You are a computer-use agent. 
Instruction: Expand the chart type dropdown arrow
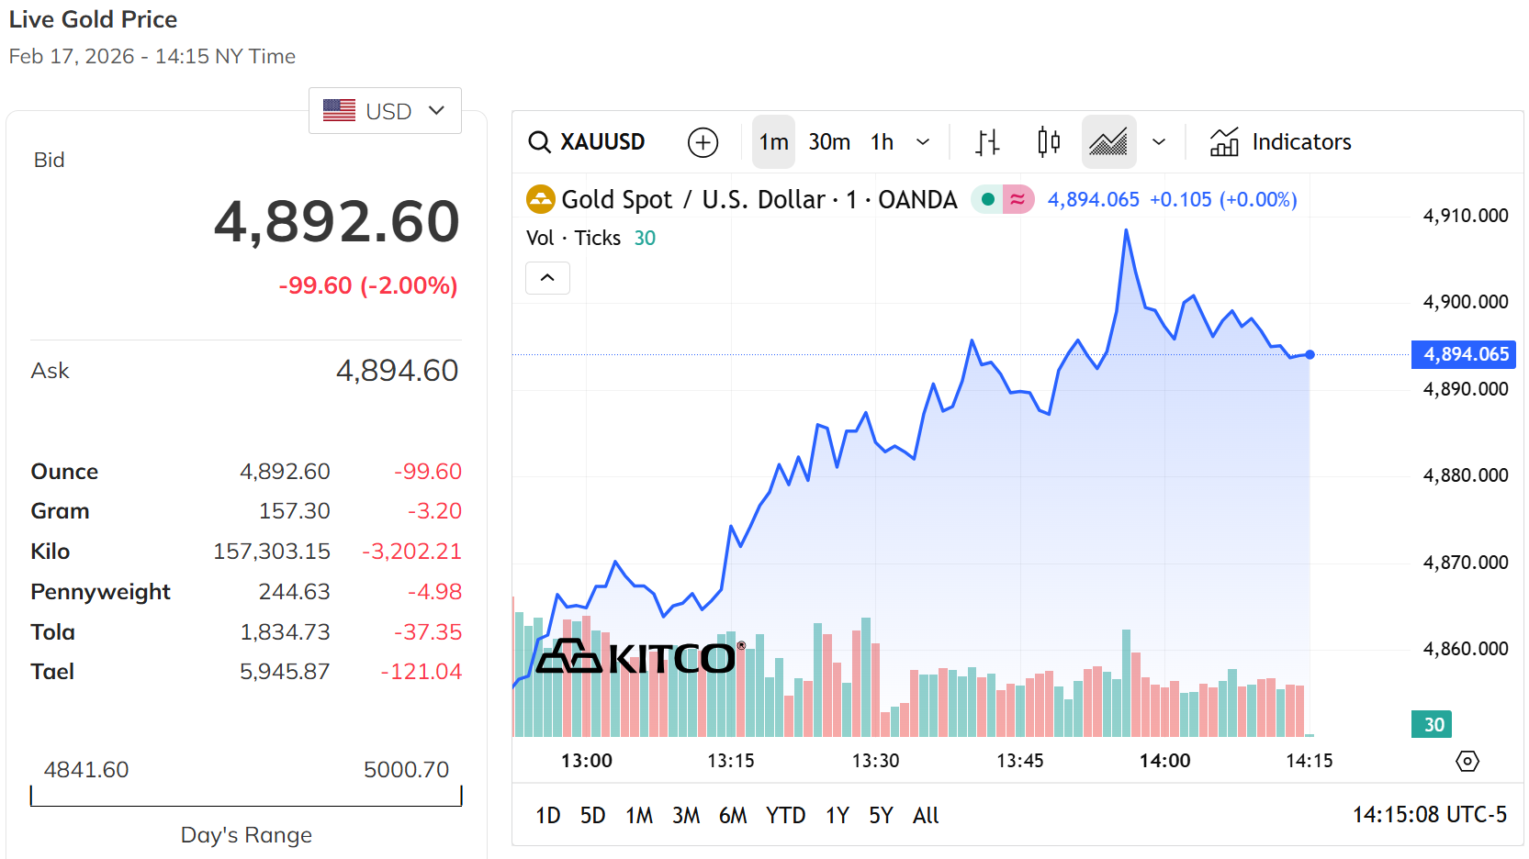[x=1159, y=141]
